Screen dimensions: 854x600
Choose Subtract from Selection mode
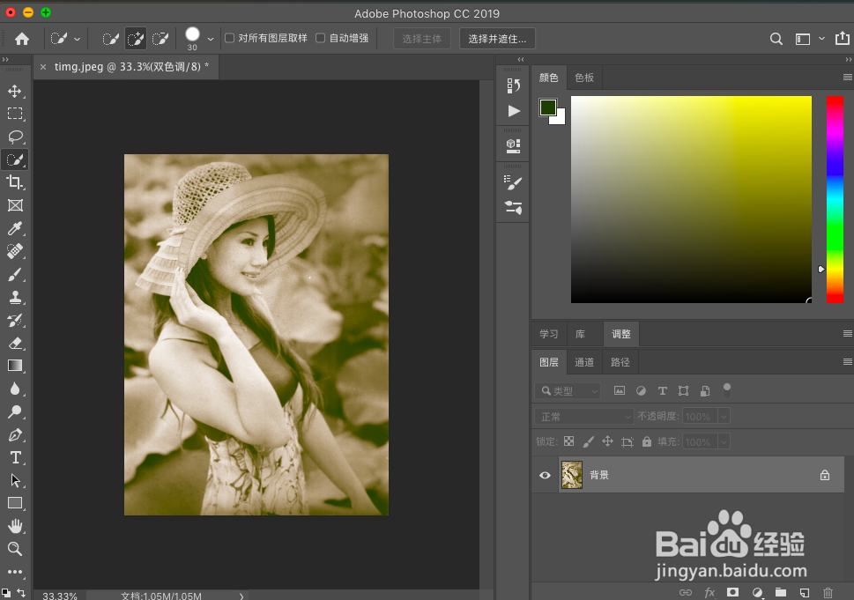point(160,39)
